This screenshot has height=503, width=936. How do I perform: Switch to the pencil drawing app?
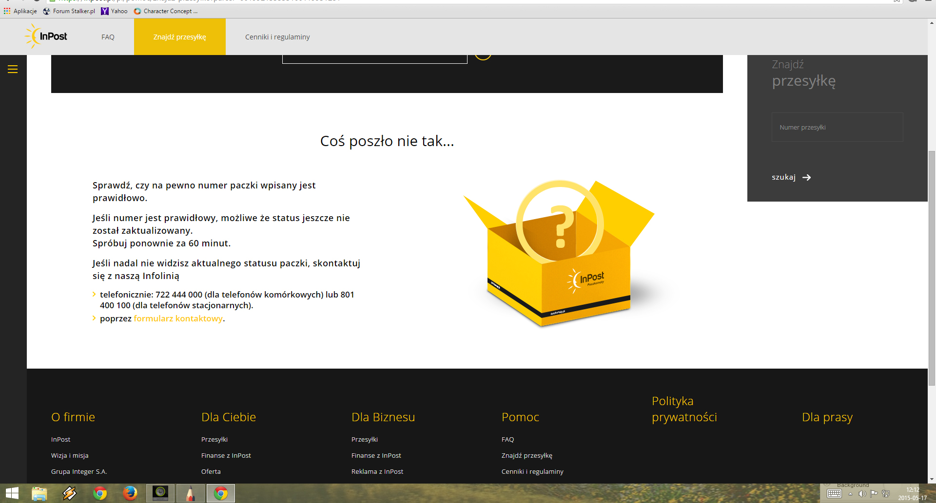191,493
